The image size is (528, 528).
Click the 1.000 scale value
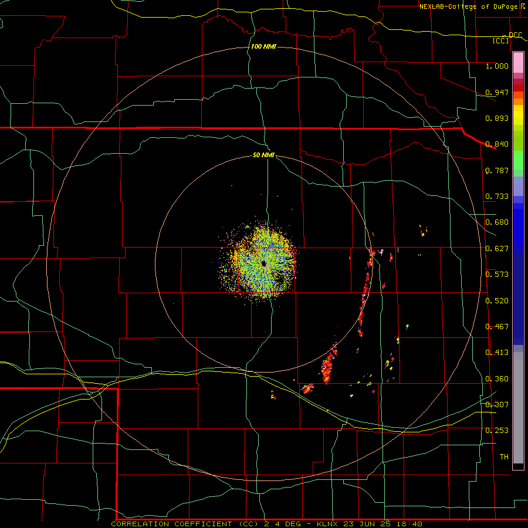click(x=497, y=66)
